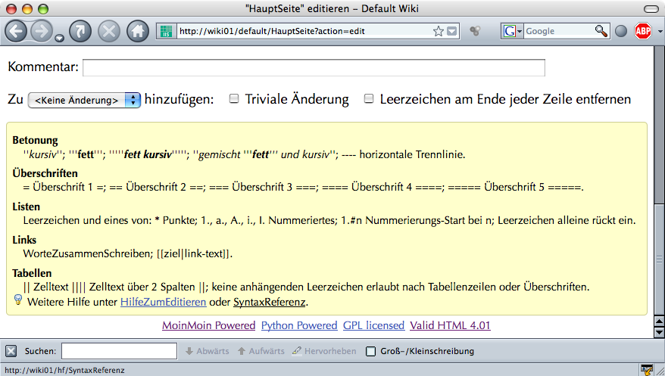
Task: Follow the MoinMoin Powered link
Action: (208, 325)
